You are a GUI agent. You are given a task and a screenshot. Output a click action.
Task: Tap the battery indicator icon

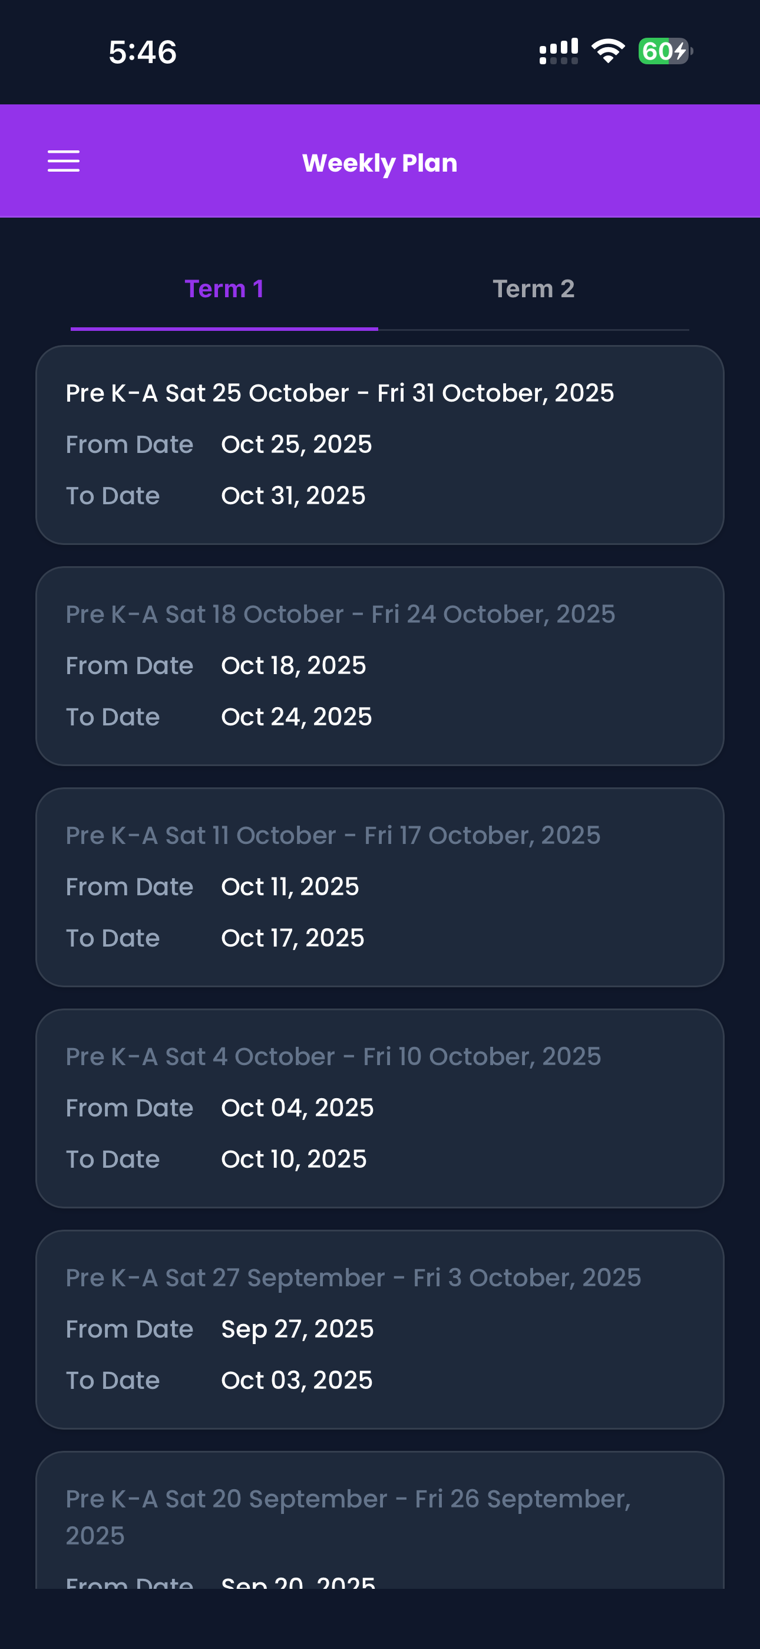pos(665,51)
